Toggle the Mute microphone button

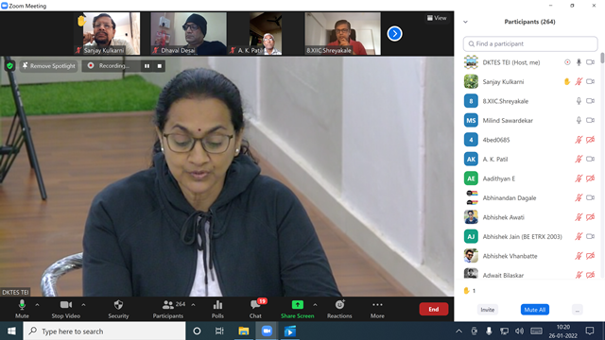tap(22, 309)
